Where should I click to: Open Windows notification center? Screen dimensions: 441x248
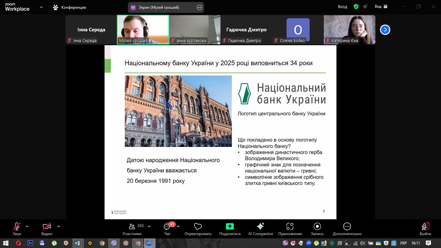pyautogui.click(x=428, y=243)
